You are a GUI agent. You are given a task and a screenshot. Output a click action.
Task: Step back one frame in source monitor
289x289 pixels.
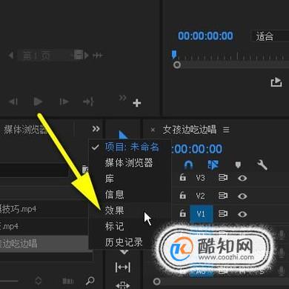pyautogui.click(x=13, y=102)
